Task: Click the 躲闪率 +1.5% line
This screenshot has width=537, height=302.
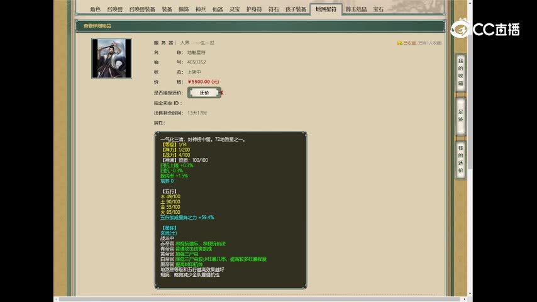Action: pyautogui.click(x=174, y=176)
